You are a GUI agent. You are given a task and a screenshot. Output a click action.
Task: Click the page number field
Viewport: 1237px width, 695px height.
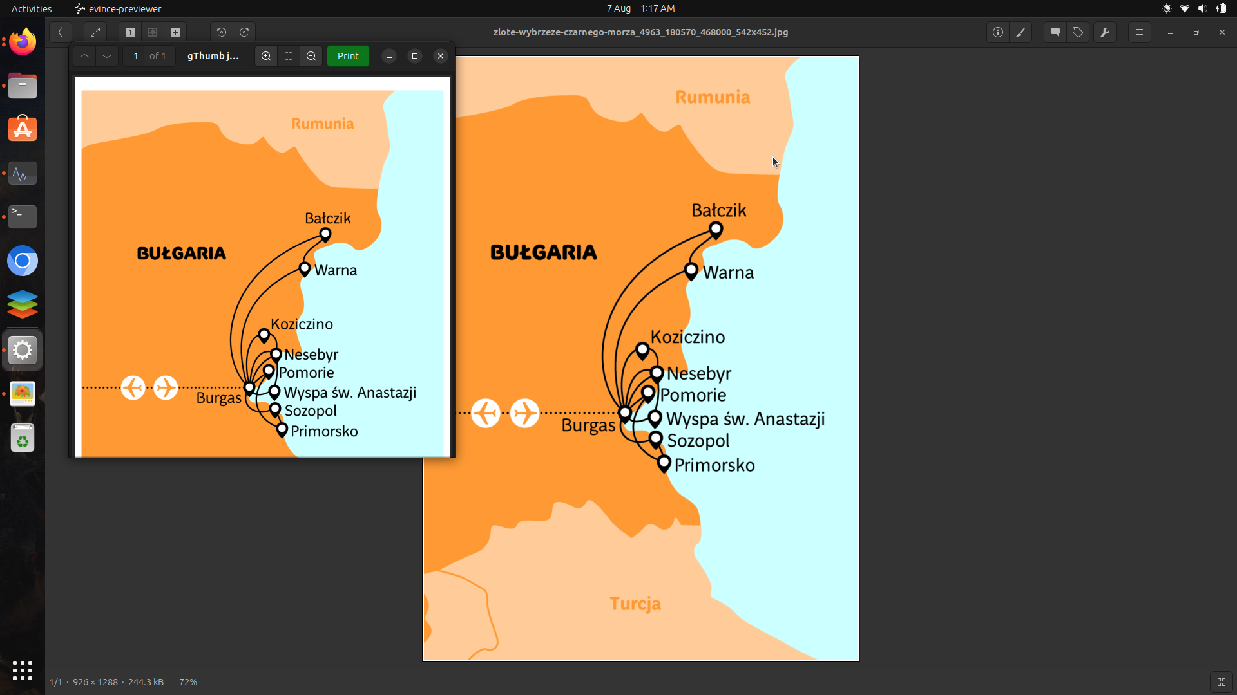(x=135, y=56)
